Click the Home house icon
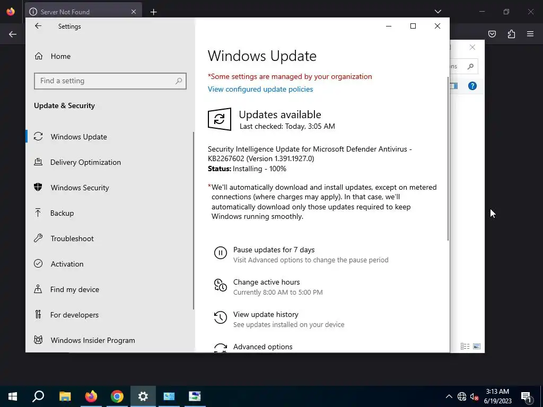This screenshot has width=543, height=407. pos(38,56)
